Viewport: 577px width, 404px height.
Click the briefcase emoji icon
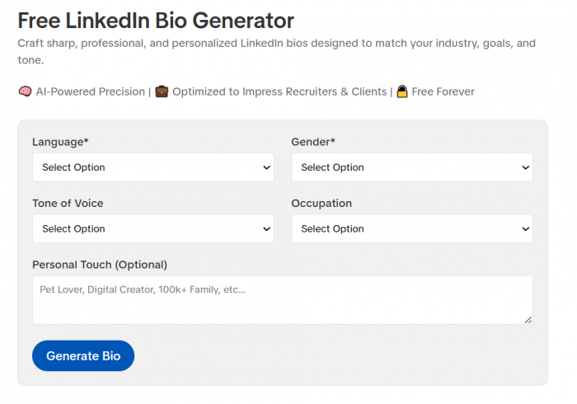click(x=162, y=92)
